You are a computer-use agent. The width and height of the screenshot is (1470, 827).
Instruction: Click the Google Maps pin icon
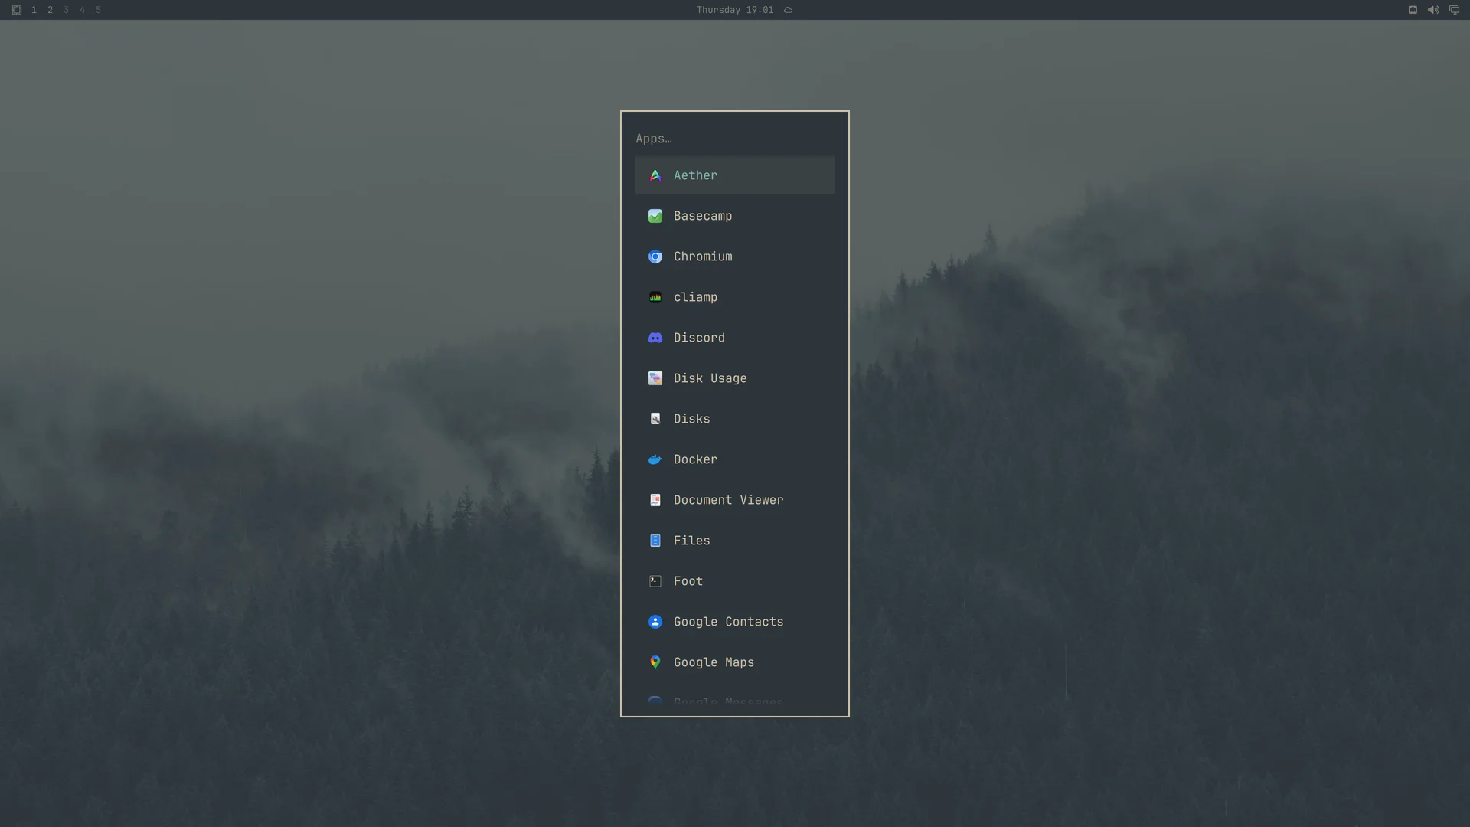coord(655,662)
